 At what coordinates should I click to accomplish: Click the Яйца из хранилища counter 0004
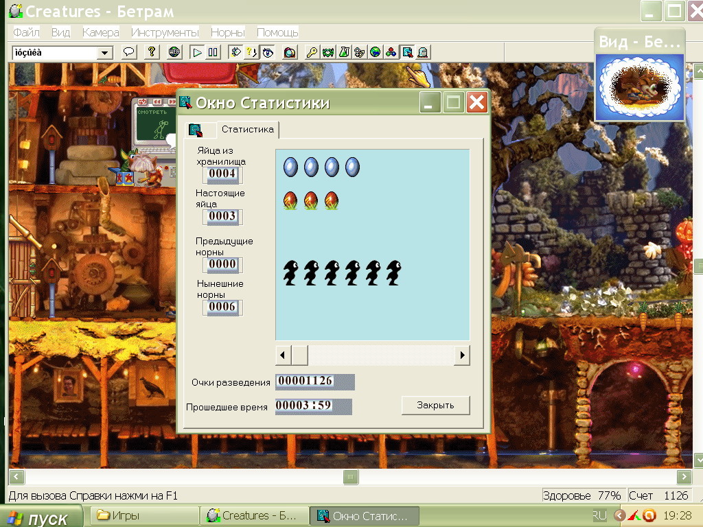222,174
